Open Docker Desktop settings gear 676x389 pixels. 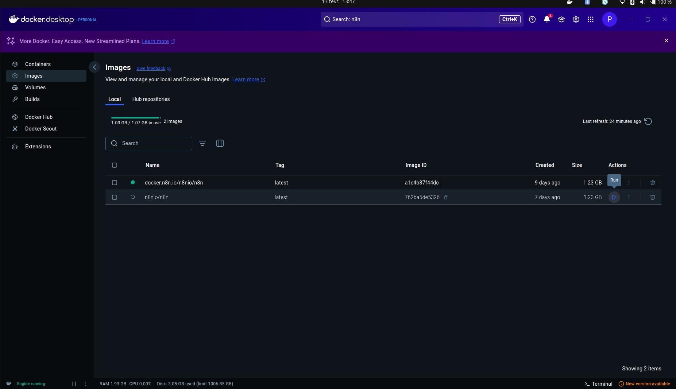pyautogui.click(x=576, y=19)
